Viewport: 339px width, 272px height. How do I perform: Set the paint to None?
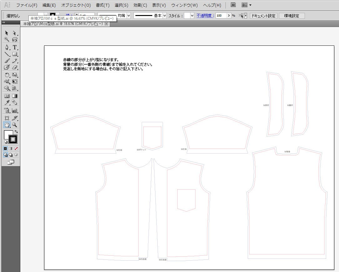(x=16, y=149)
